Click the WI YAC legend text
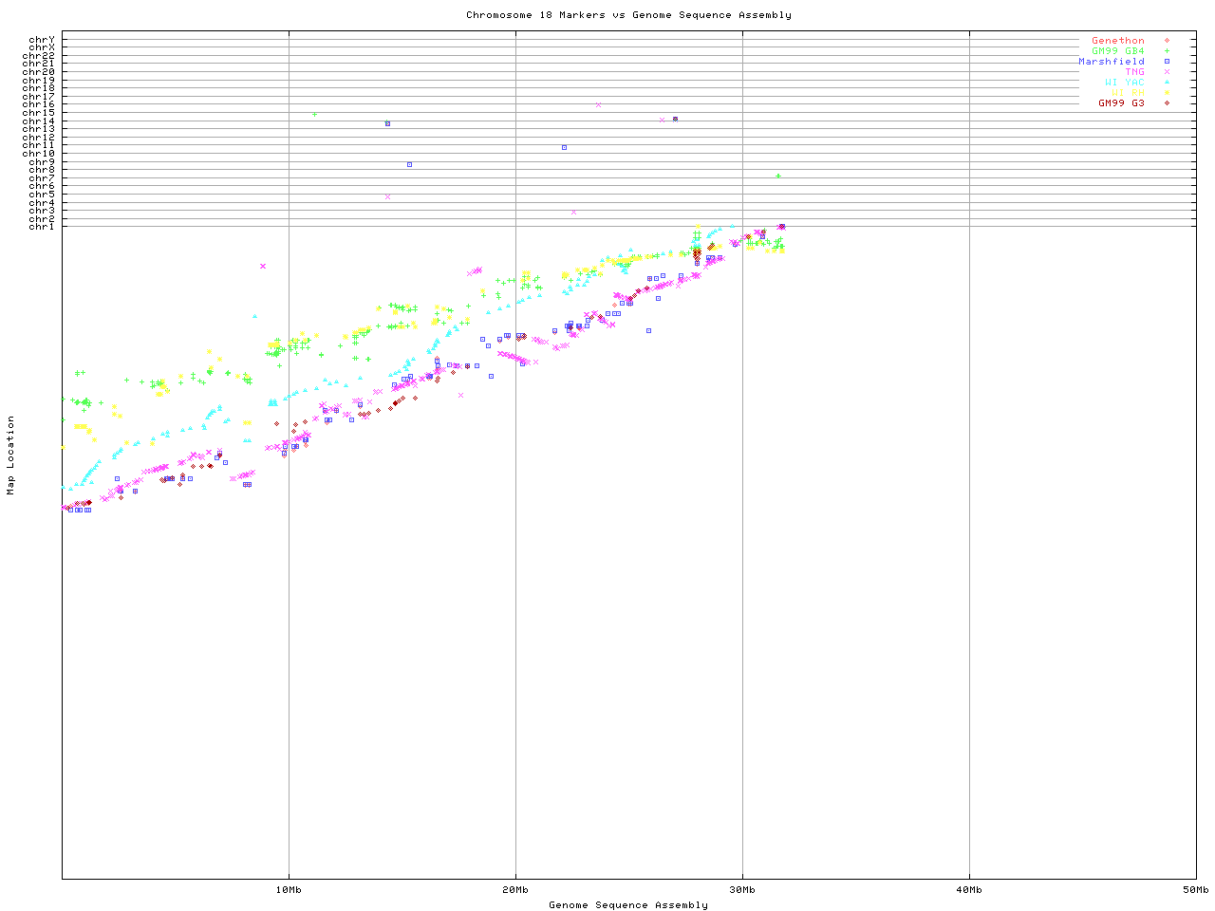Screen dimensions: 1215x911 pos(1124,83)
